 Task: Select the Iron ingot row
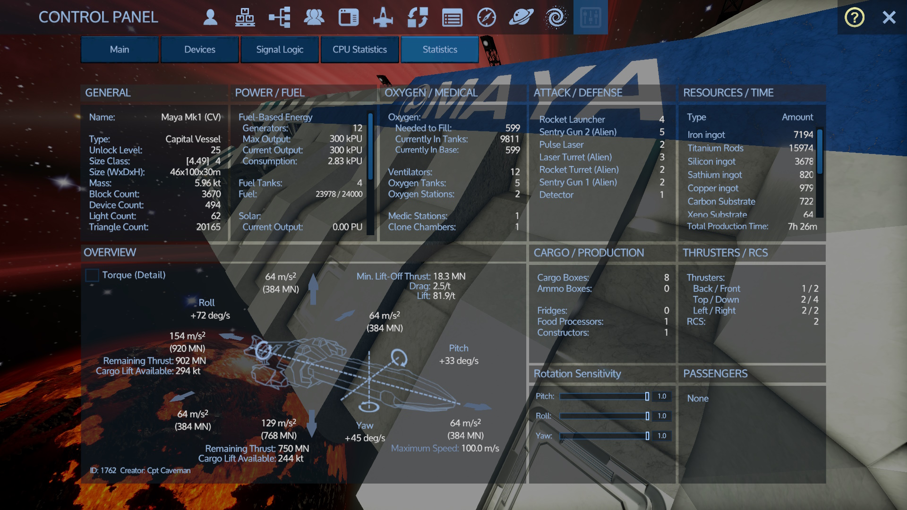coord(750,135)
